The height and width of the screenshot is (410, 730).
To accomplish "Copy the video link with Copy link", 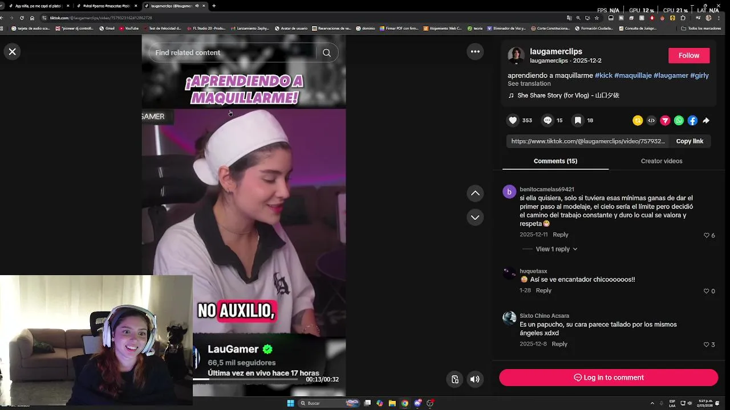I will tap(690, 141).
